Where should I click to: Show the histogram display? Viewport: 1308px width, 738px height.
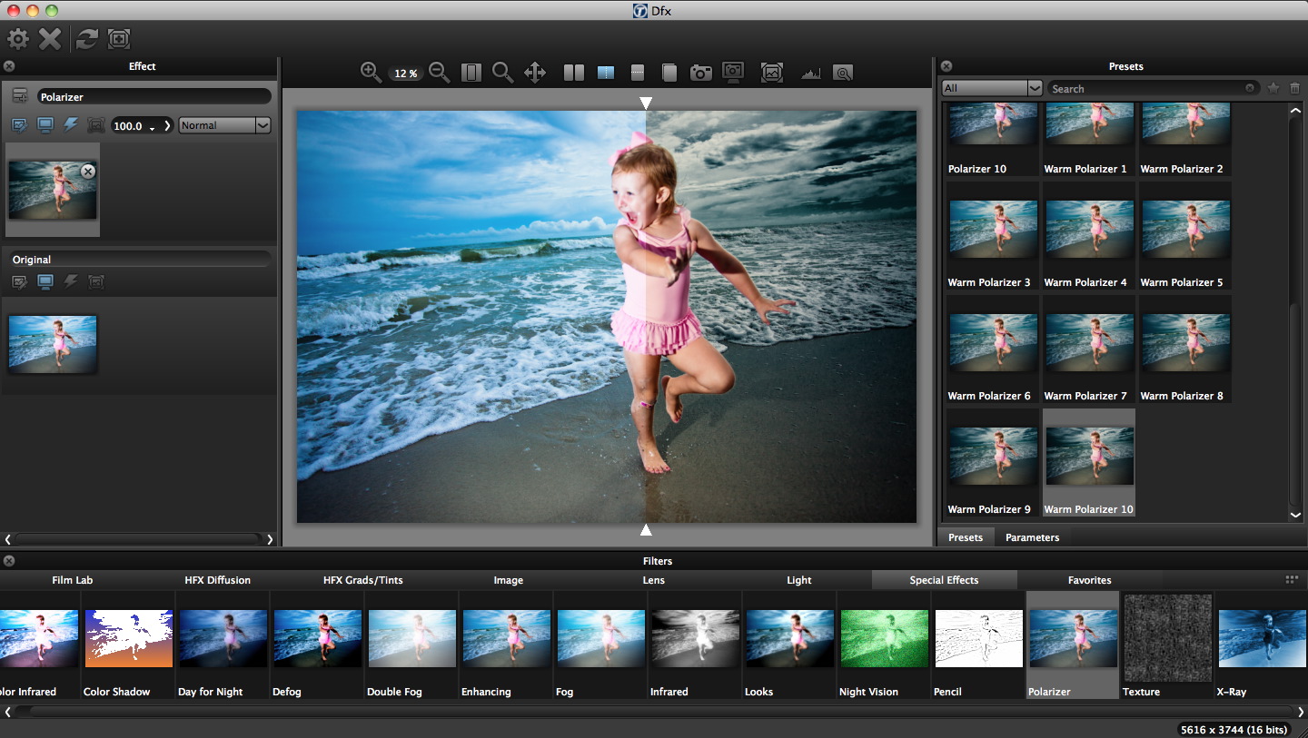click(x=811, y=73)
